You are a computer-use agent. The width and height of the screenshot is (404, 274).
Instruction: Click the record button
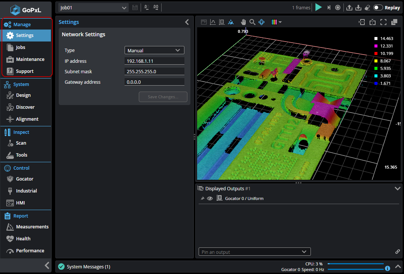338,7
